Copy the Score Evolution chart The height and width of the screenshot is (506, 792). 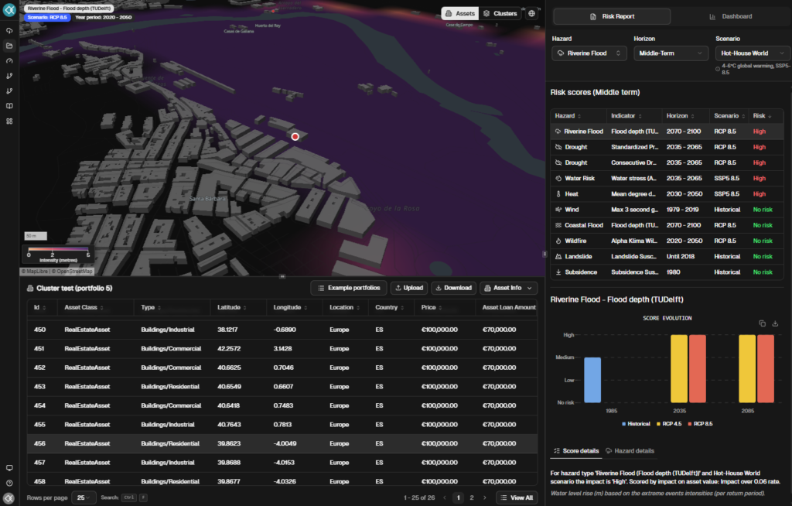coord(761,323)
